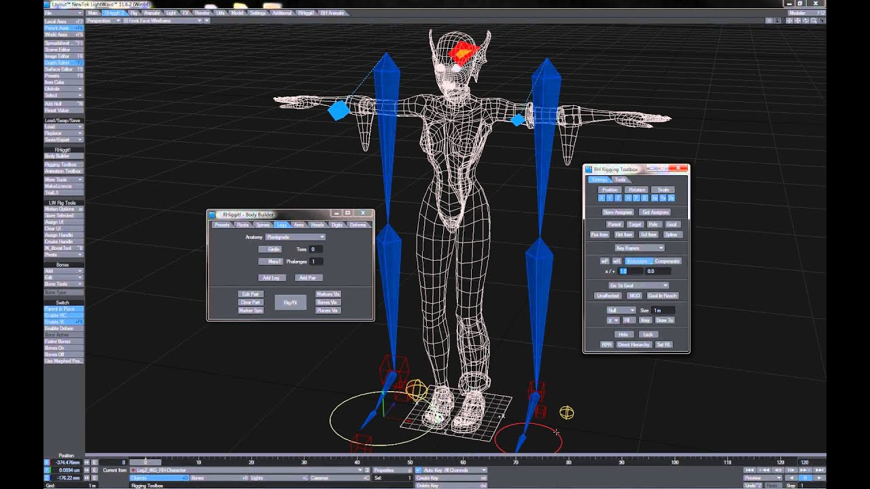Toggle the Y position channel icon at bottom left
This screenshot has width=870, height=489.
[47, 470]
